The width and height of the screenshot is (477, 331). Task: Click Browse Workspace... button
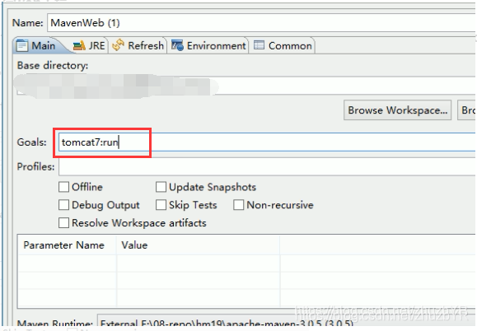click(x=397, y=110)
